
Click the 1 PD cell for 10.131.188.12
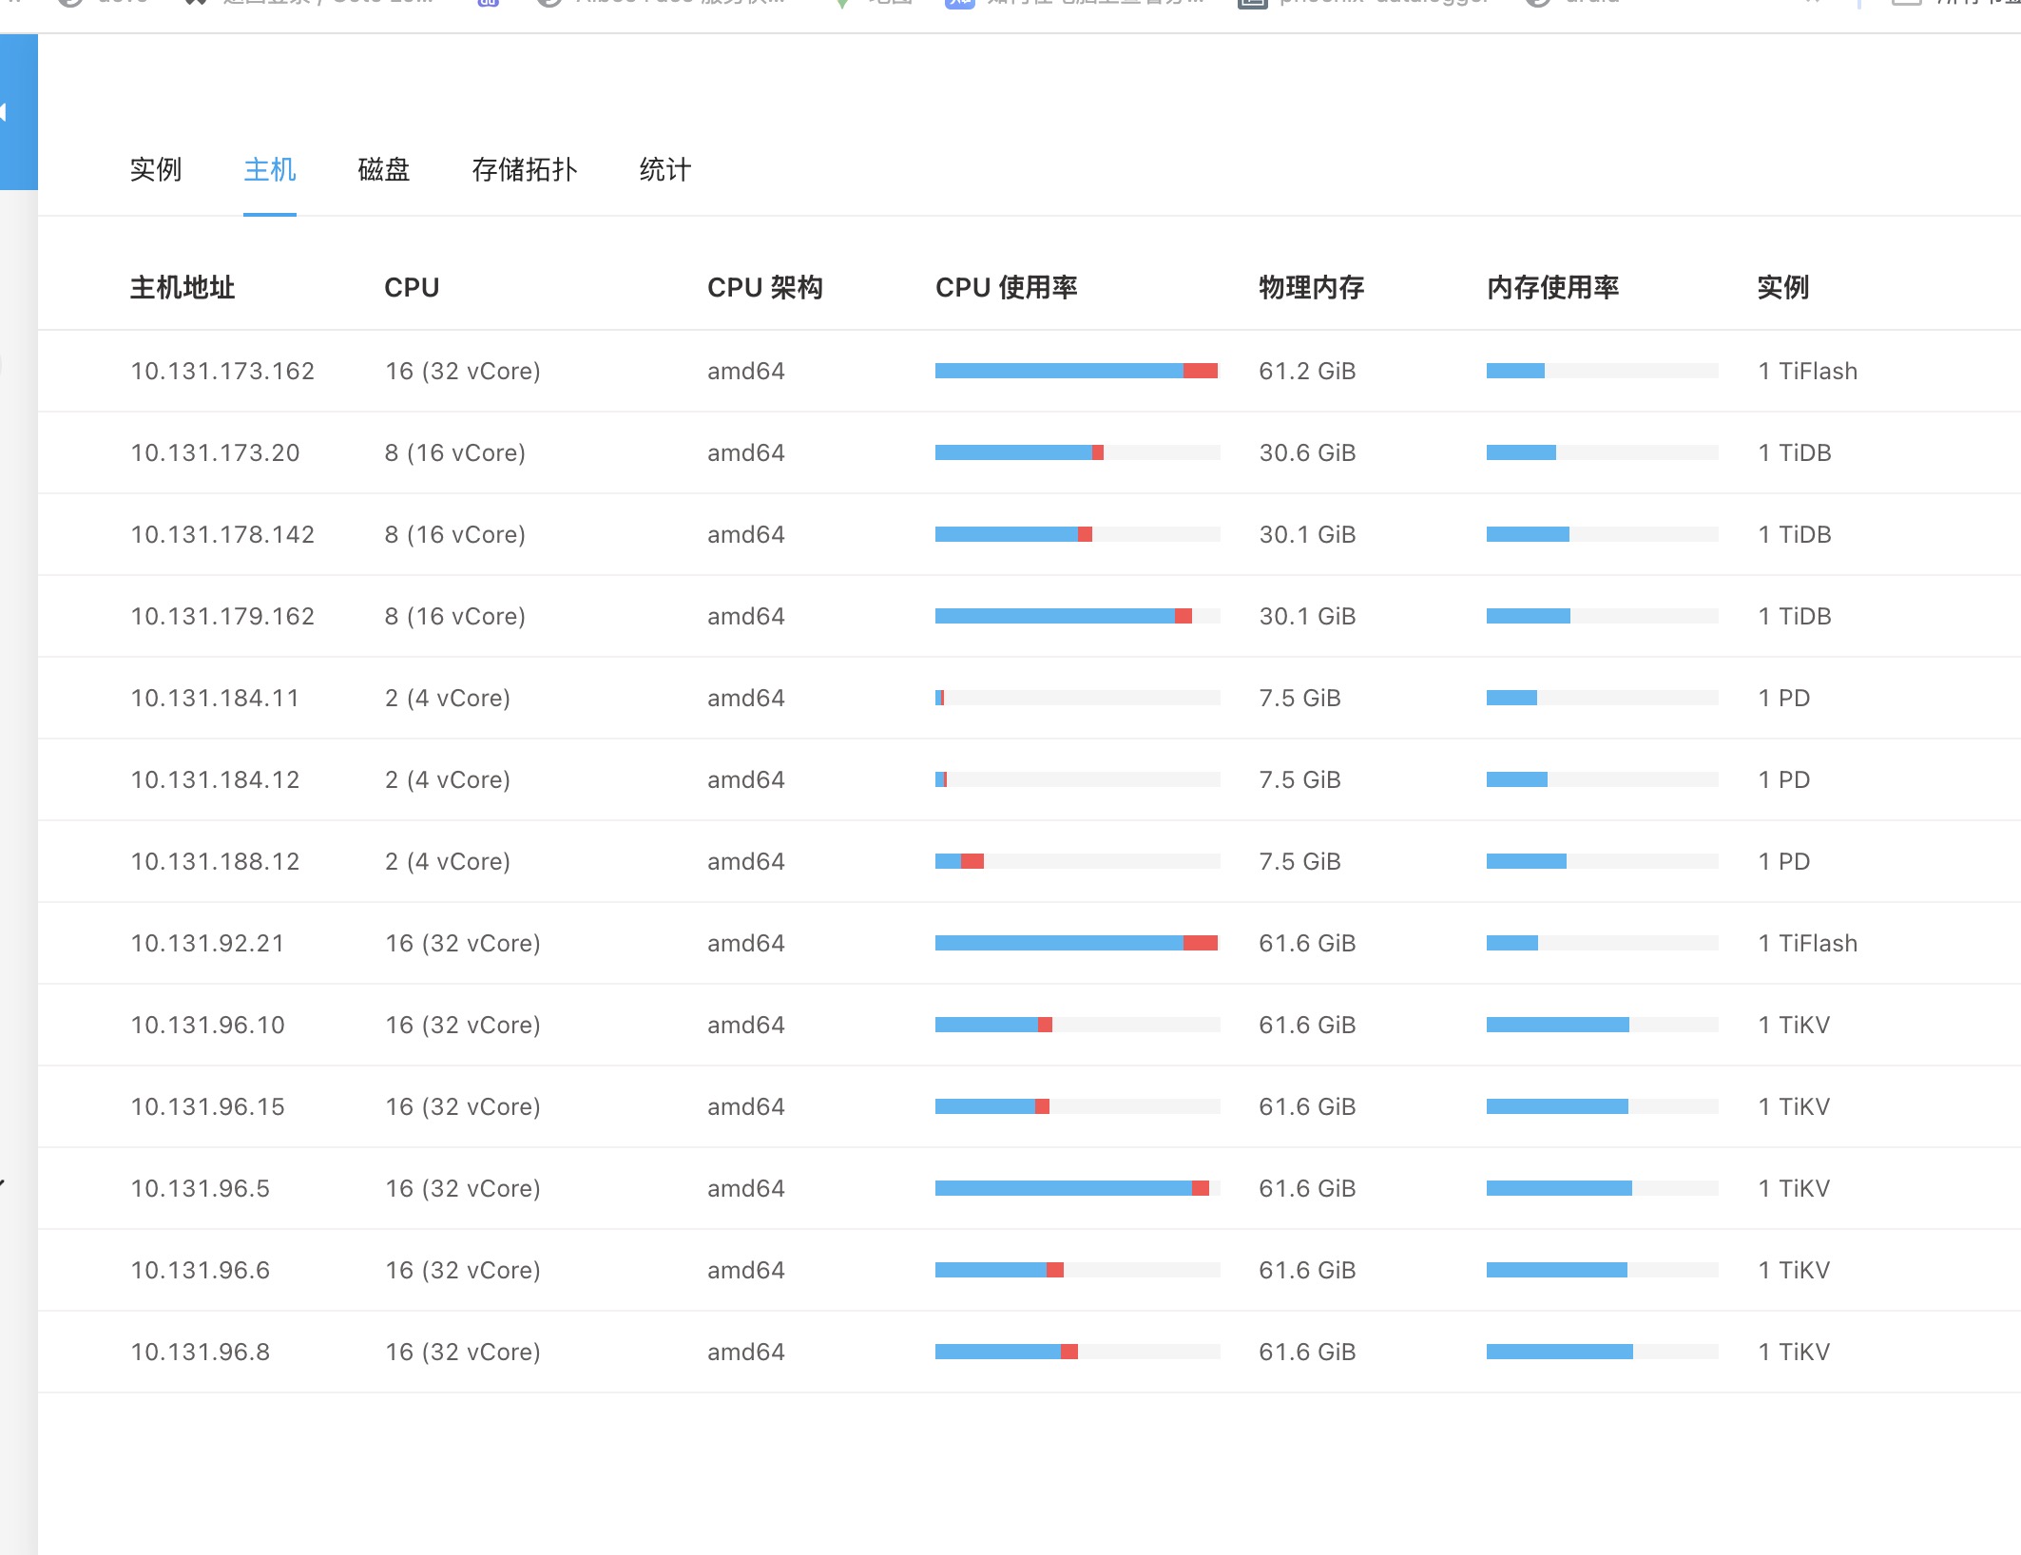(x=1783, y=861)
